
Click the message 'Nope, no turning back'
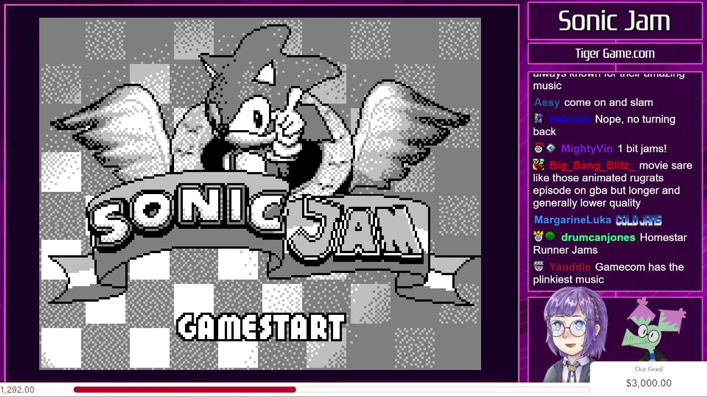pos(604,125)
